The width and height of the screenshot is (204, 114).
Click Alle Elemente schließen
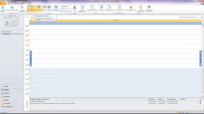click(149, 9)
